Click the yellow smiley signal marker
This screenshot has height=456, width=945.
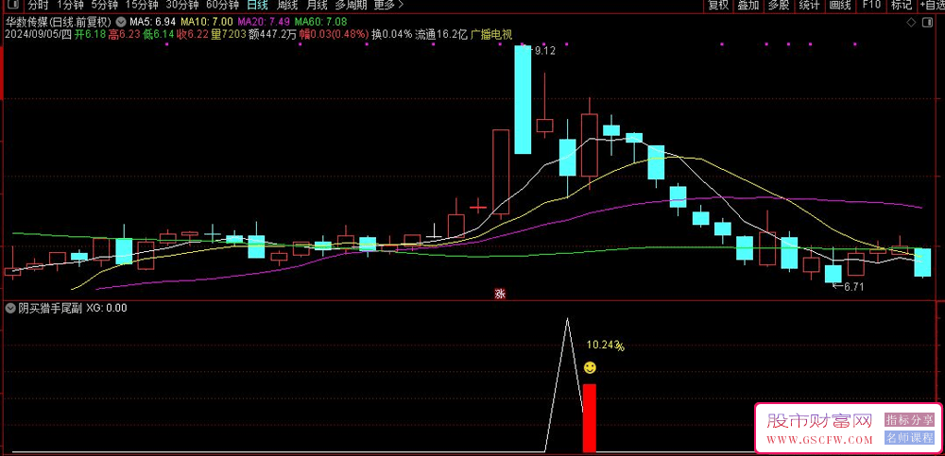pyautogui.click(x=590, y=367)
